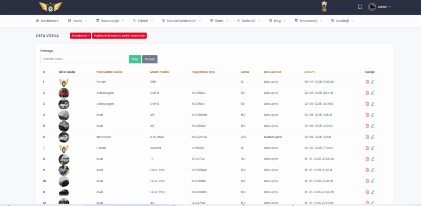
Task: Click trash icon for Honda Accord row
Action: coord(367,148)
